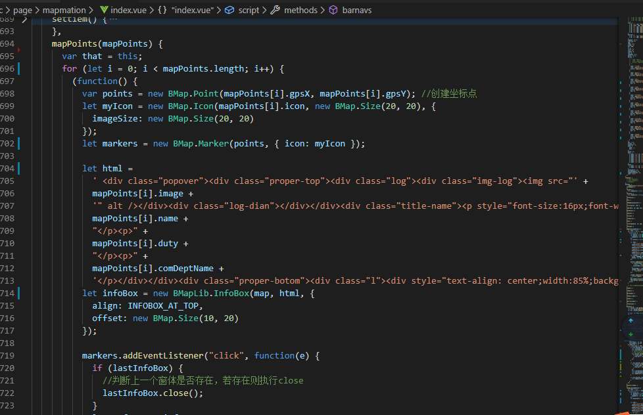
Task: Click "if (lastInfoBox) {" on line 720
Action: coord(138,368)
